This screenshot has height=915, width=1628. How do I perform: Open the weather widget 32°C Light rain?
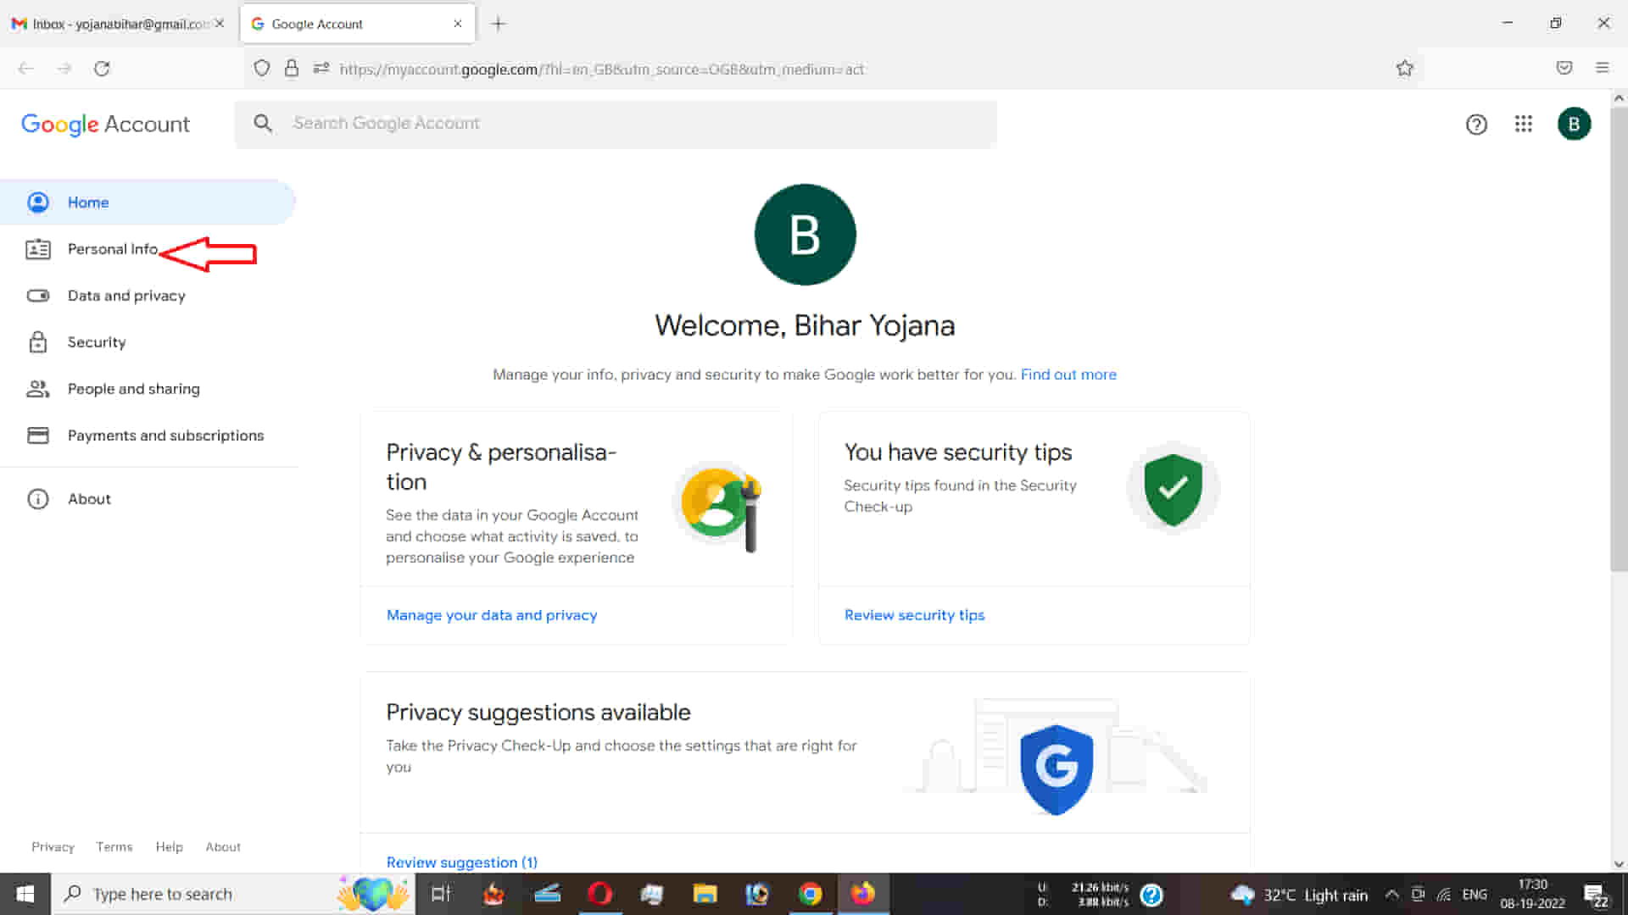[x=1299, y=895]
